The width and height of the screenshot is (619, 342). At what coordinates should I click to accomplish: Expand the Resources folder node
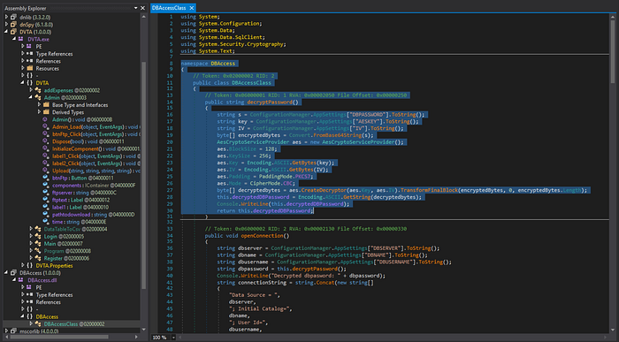coord(22,68)
